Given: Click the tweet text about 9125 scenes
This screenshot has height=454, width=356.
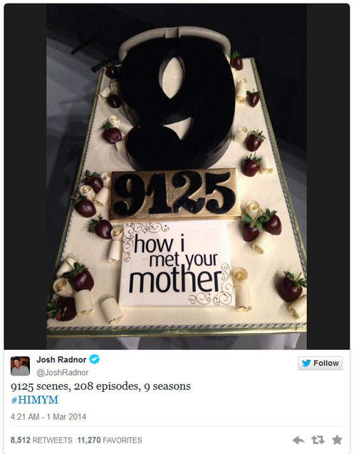Looking at the screenshot, I should (100, 386).
